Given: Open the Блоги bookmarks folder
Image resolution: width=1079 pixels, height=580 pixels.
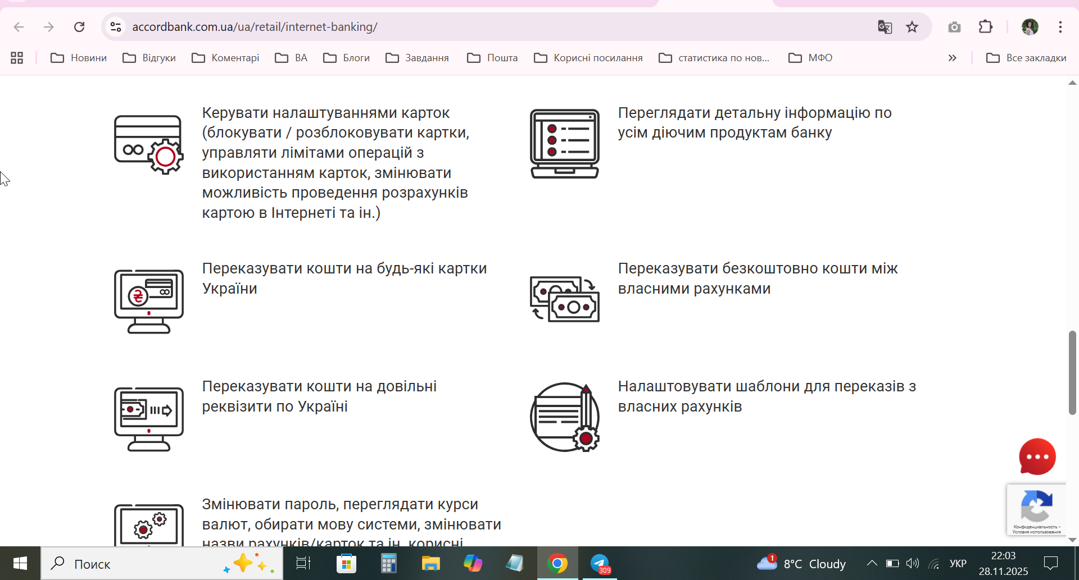Looking at the screenshot, I should [347, 58].
